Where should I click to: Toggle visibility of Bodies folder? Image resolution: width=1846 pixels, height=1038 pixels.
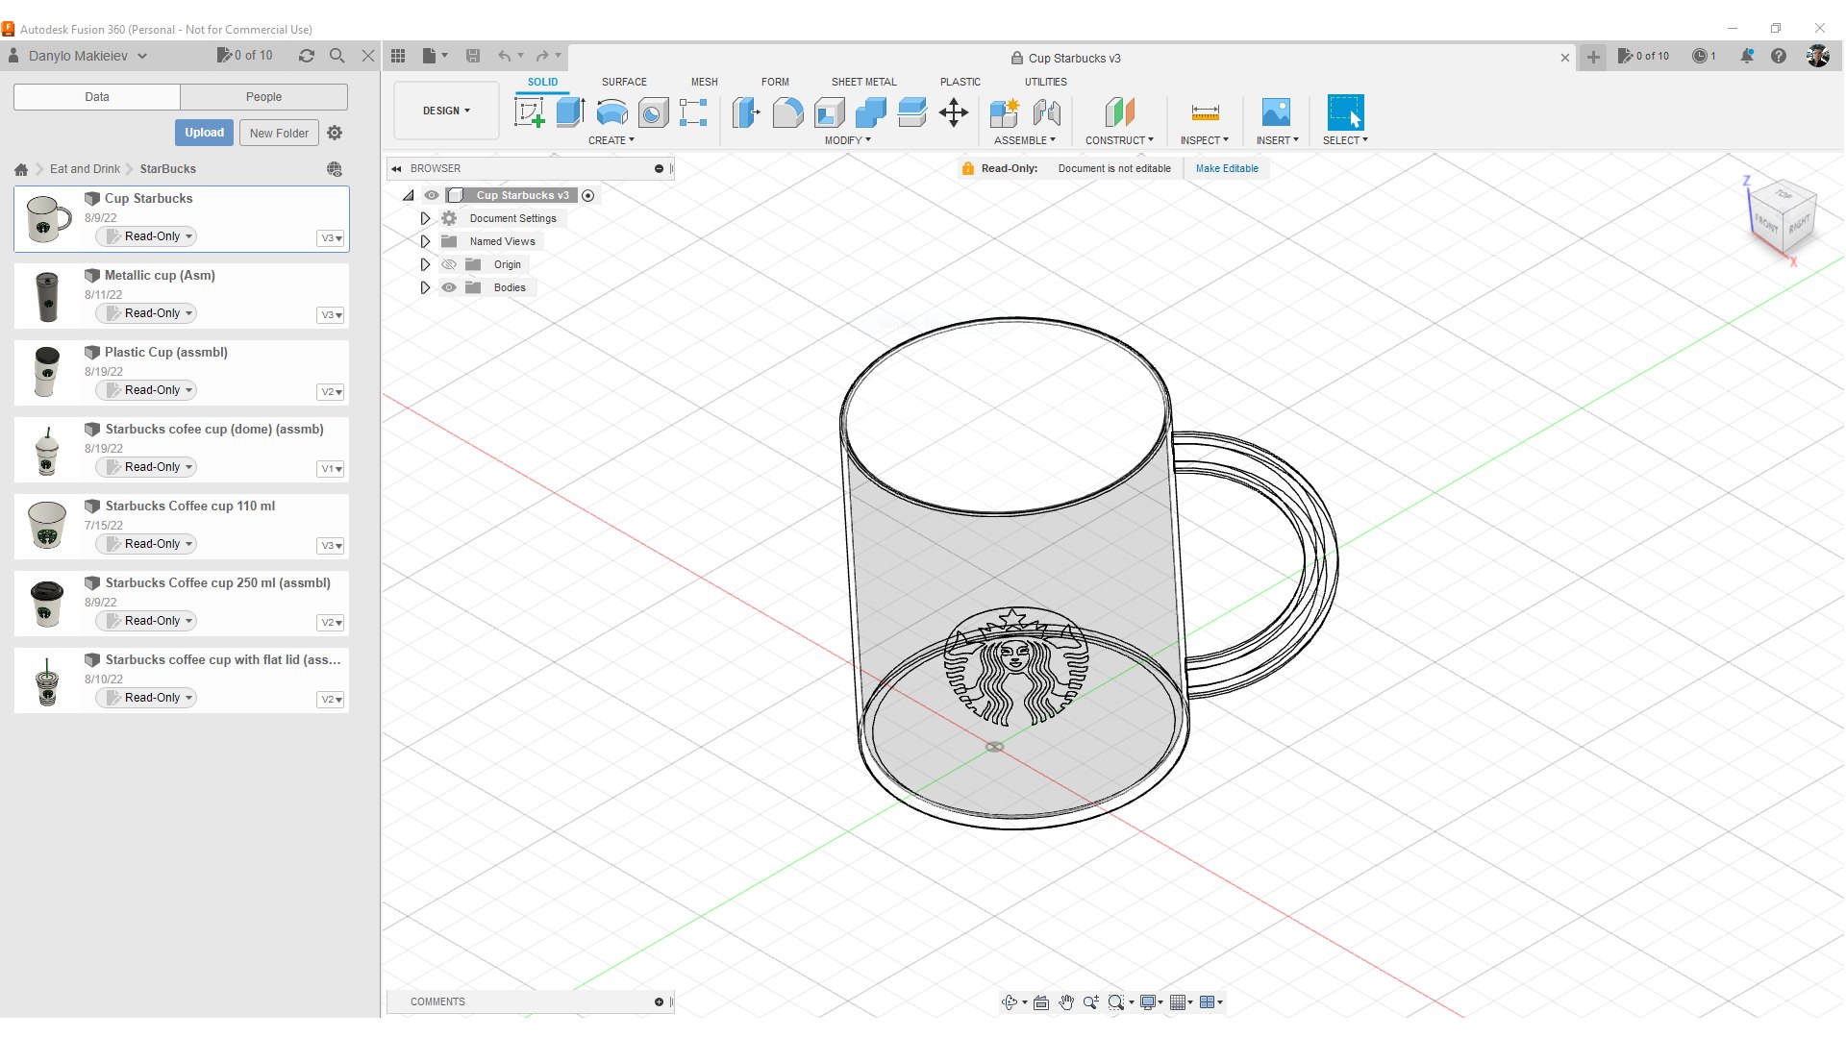pos(449,287)
